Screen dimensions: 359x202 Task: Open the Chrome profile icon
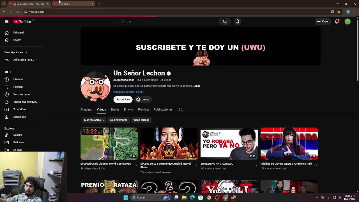[348, 12]
